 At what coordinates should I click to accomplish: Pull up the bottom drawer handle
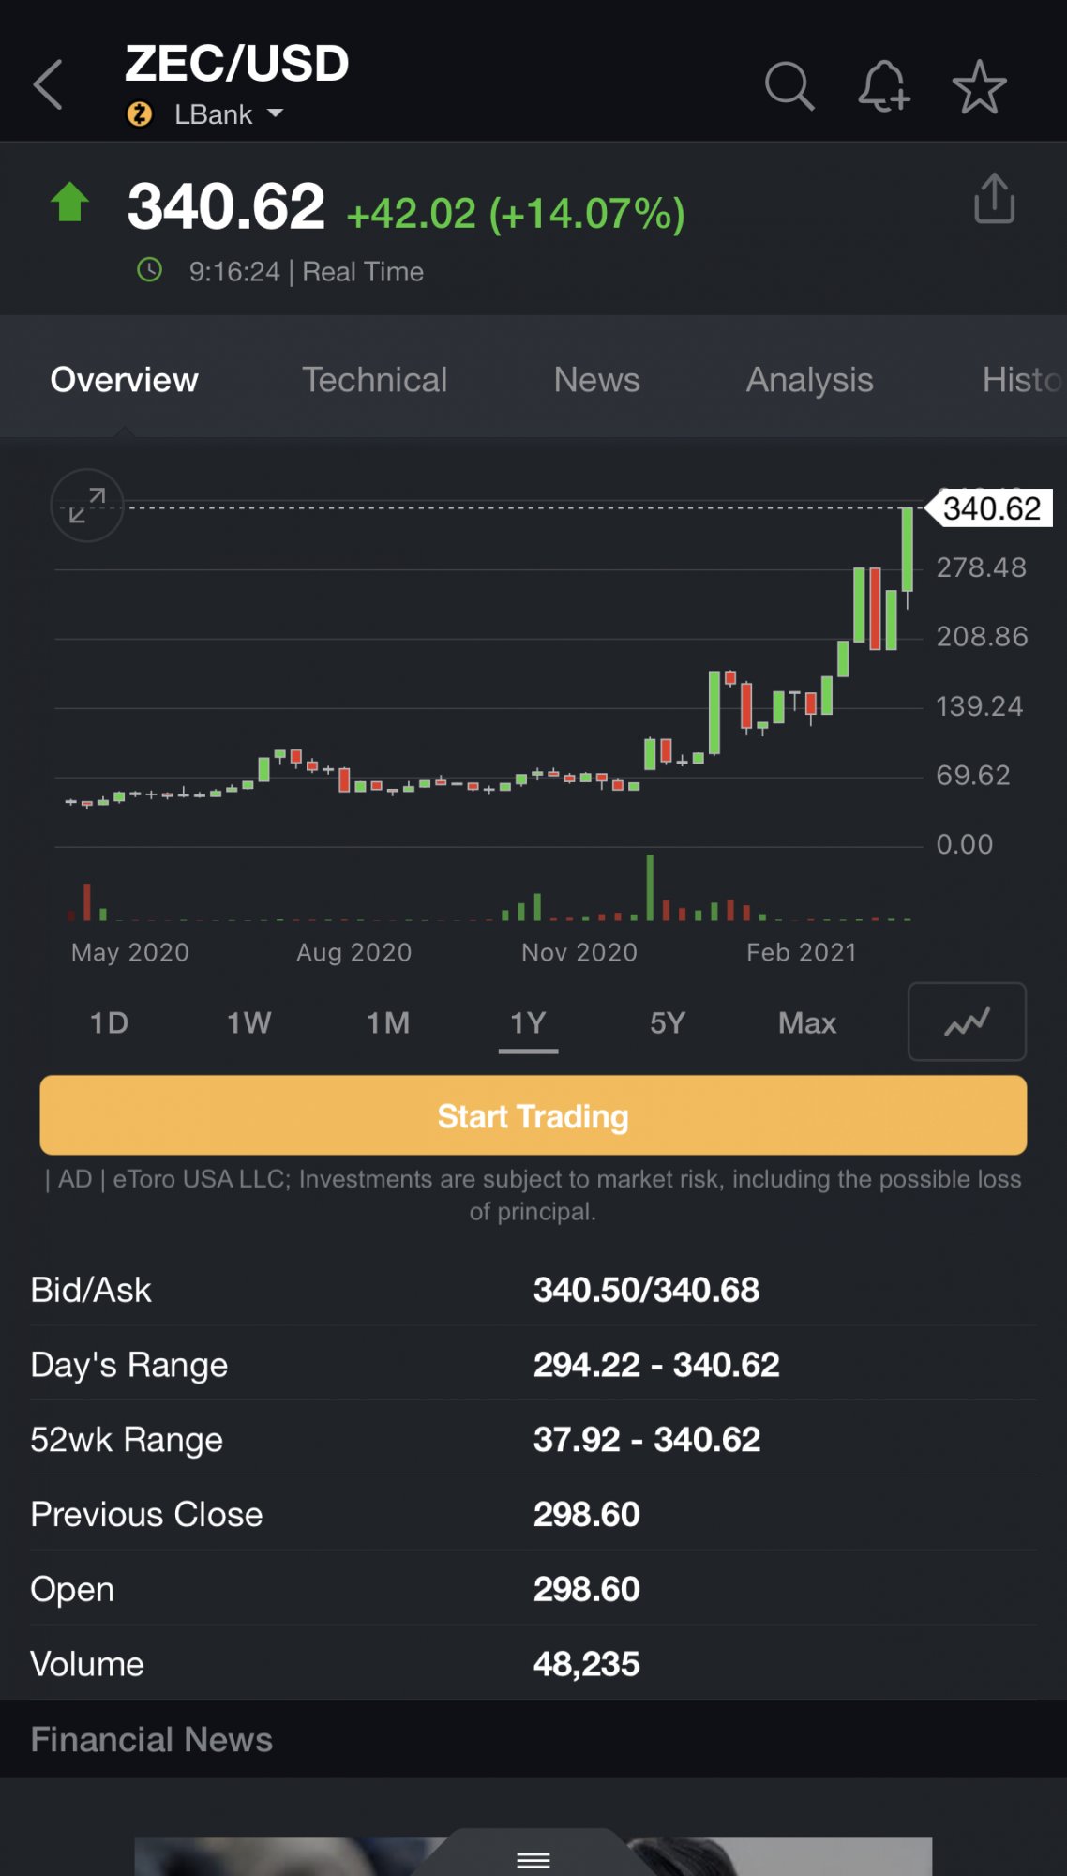[x=533, y=1859]
